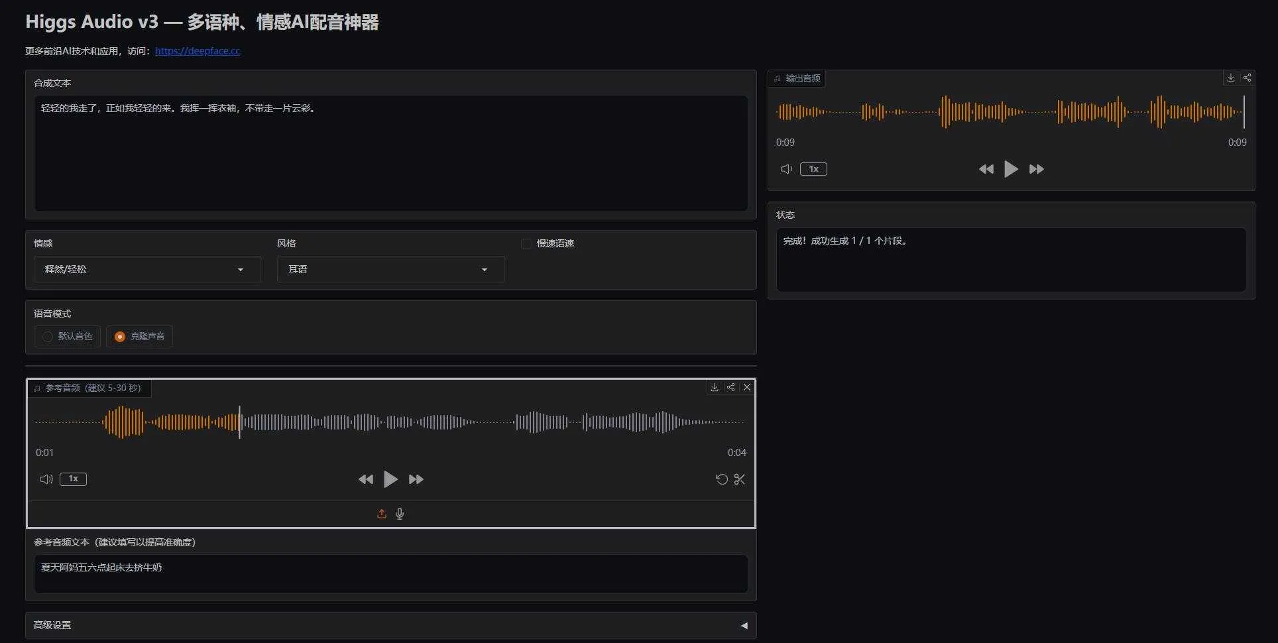Share the reference audio
The width and height of the screenshot is (1278, 643).
tap(730, 388)
